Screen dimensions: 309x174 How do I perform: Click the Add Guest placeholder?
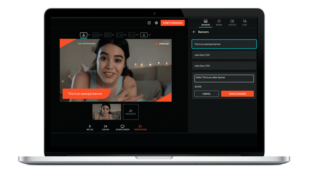(130, 112)
